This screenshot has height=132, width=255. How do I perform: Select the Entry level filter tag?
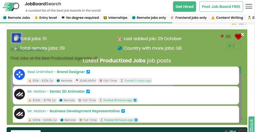click(46, 18)
